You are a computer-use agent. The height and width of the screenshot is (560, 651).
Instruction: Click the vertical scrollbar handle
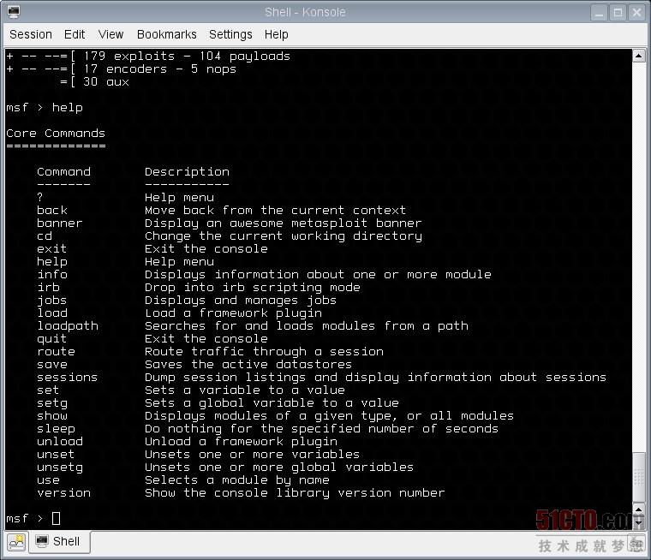point(638,477)
